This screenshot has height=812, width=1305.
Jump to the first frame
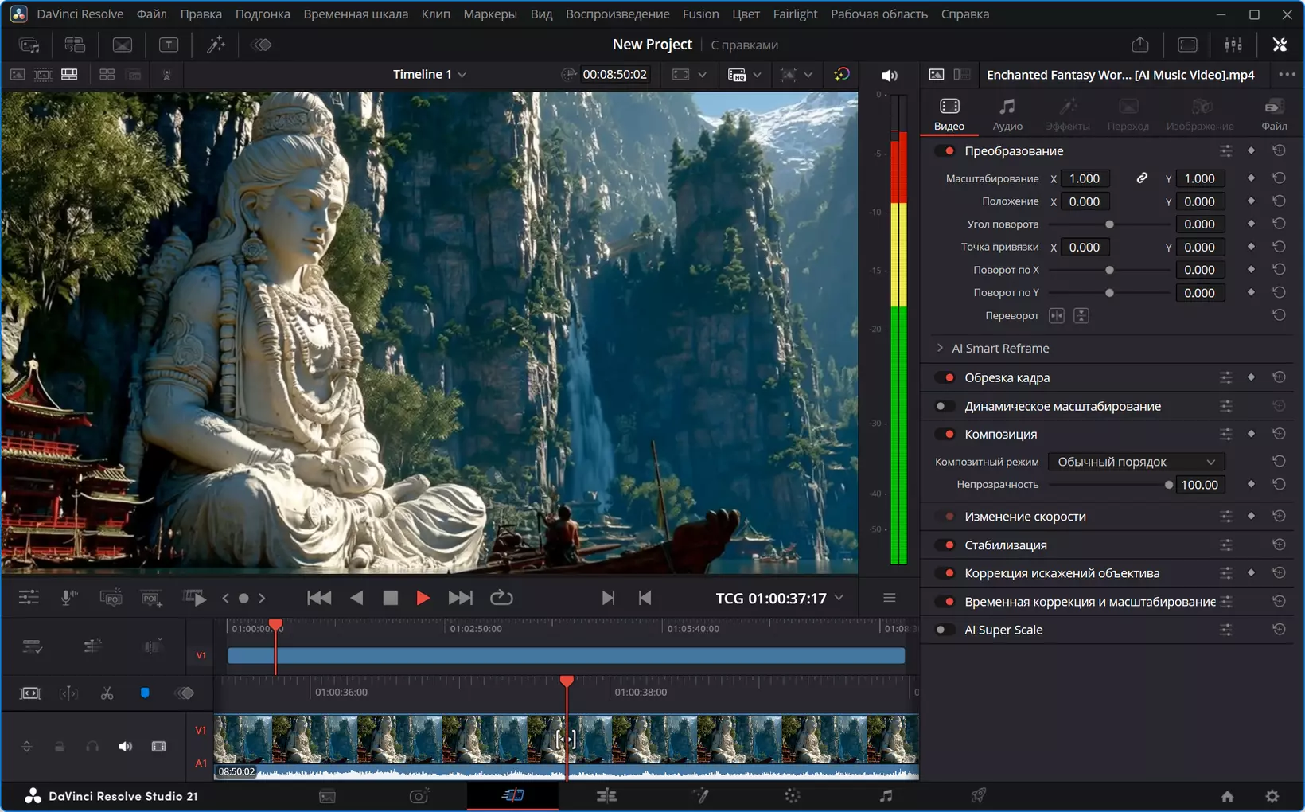319,598
